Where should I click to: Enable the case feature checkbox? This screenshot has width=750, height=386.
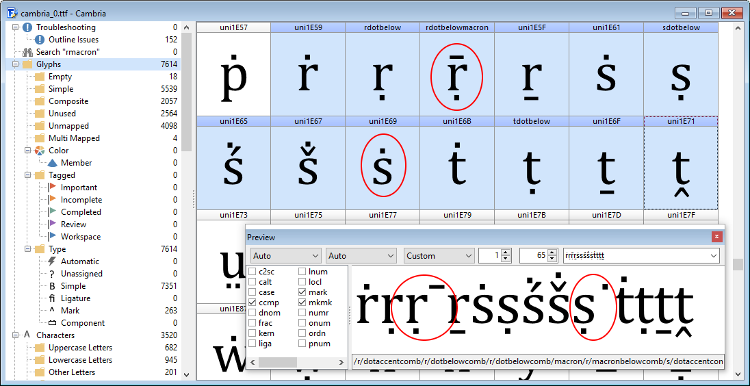pos(252,292)
